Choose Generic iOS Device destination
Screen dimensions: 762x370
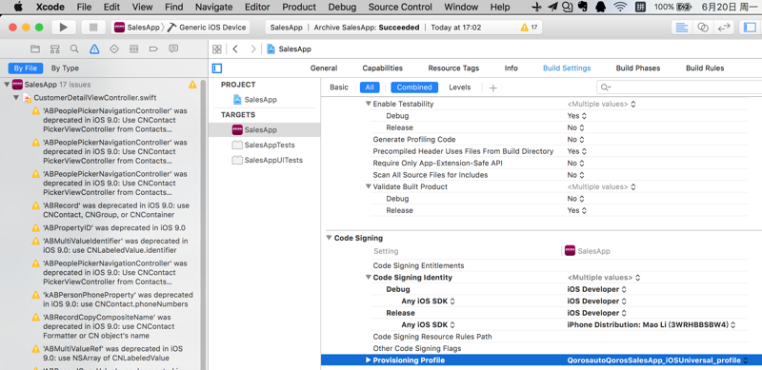click(x=208, y=28)
